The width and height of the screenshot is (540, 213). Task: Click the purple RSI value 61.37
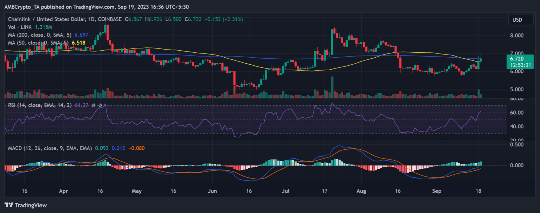(82, 105)
